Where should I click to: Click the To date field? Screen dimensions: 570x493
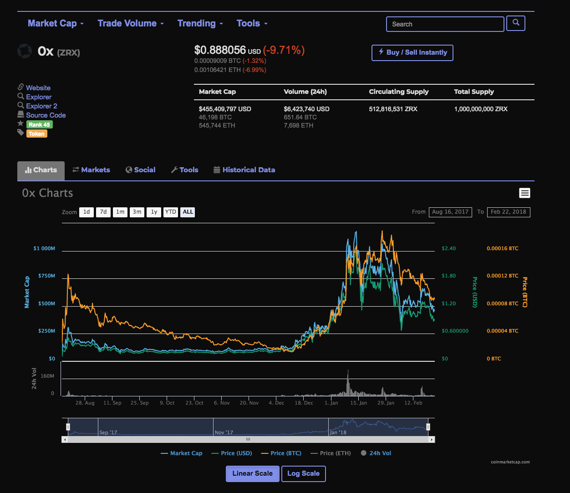click(509, 212)
